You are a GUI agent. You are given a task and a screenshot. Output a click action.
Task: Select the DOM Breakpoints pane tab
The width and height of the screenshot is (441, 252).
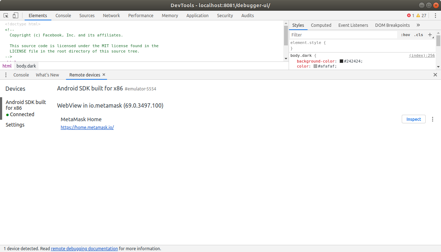(x=392, y=25)
